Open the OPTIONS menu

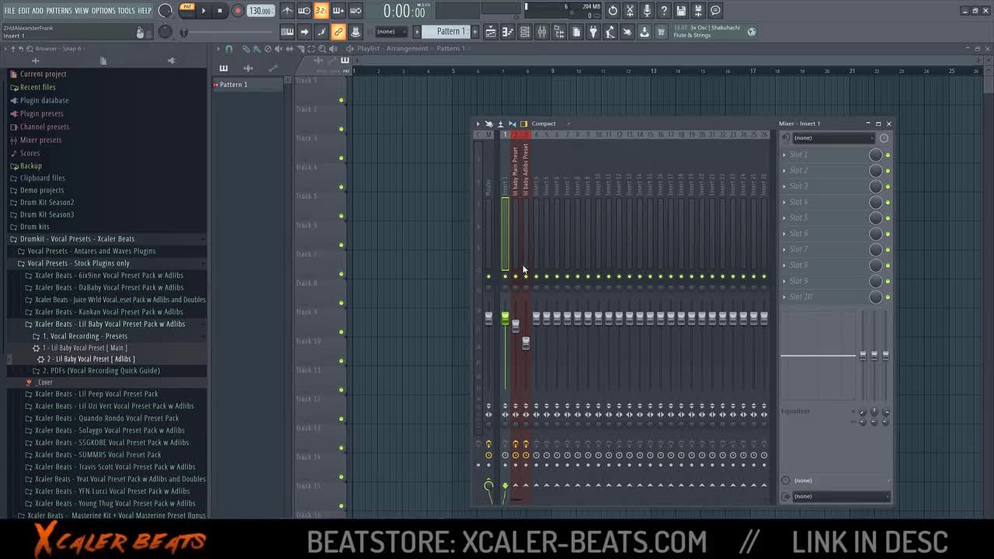pyautogui.click(x=103, y=11)
